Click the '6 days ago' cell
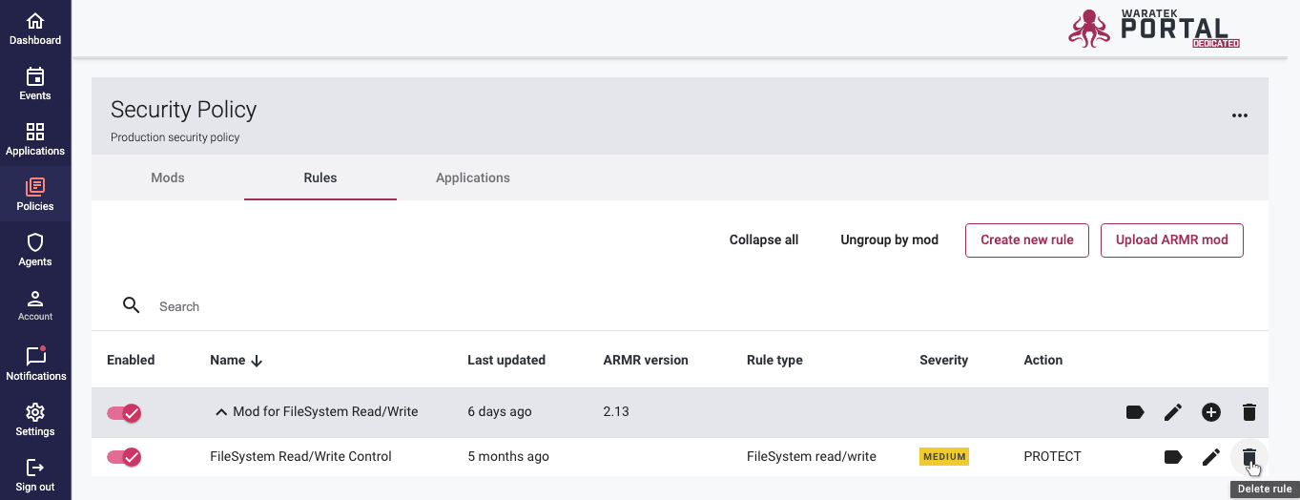This screenshot has width=1300, height=500. coord(500,411)
